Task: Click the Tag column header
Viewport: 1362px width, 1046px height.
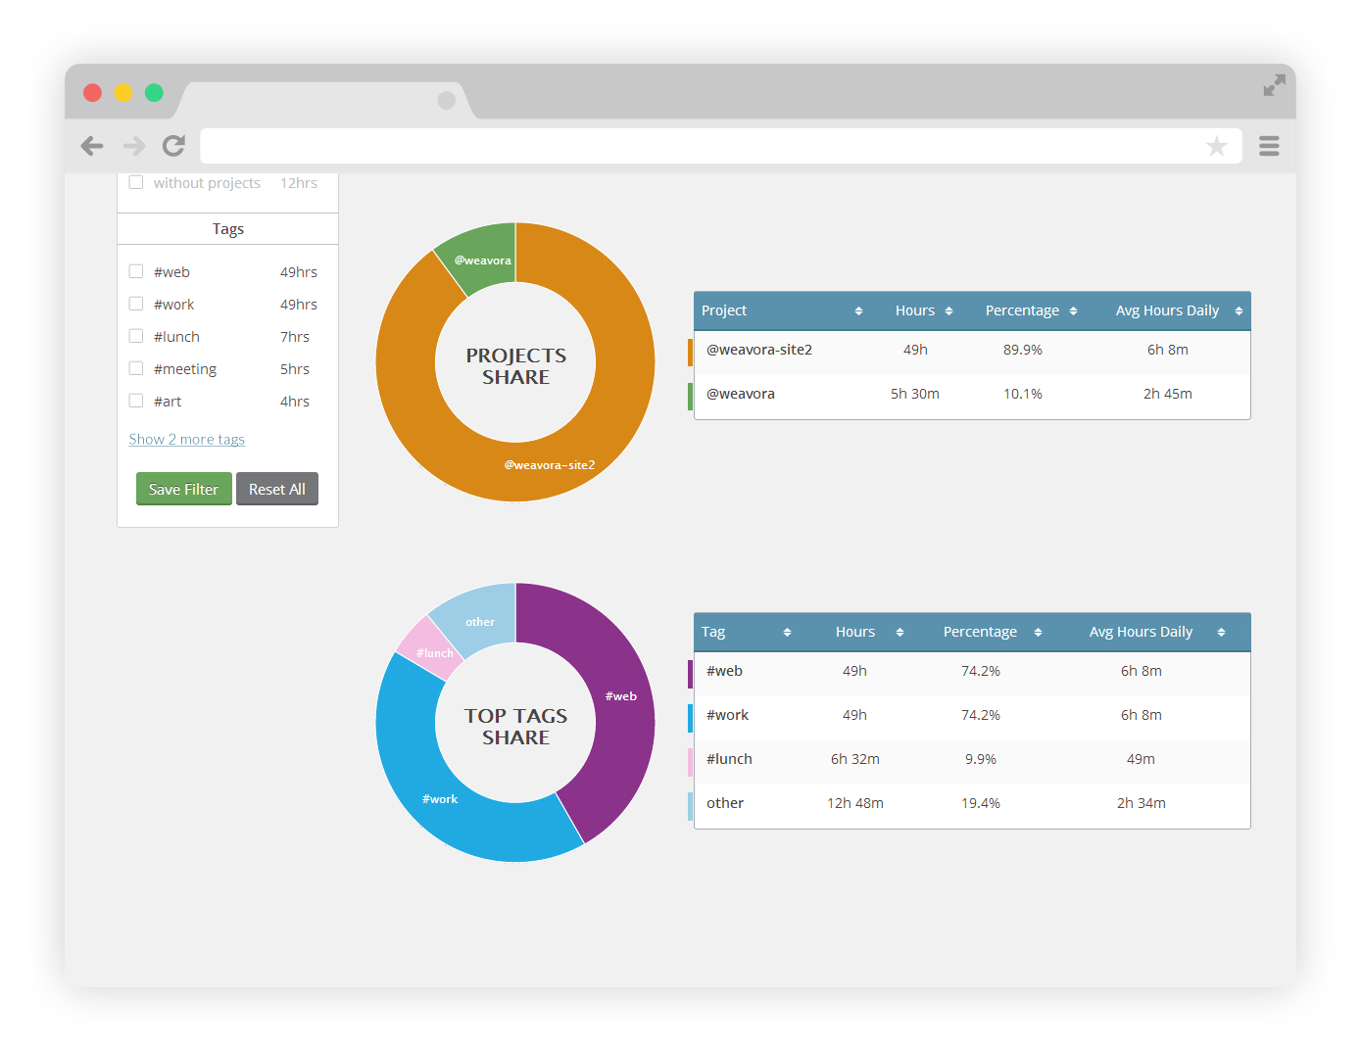Action: click(745, 632)
